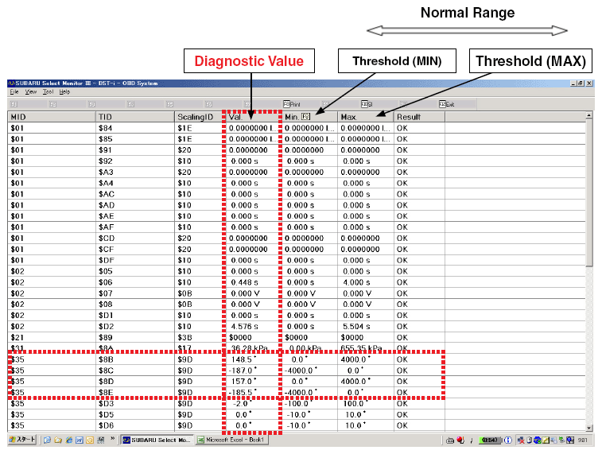This screenshot has height=454, width=602.
Task: Open the Help menu
Action: [x=64, y=92]
